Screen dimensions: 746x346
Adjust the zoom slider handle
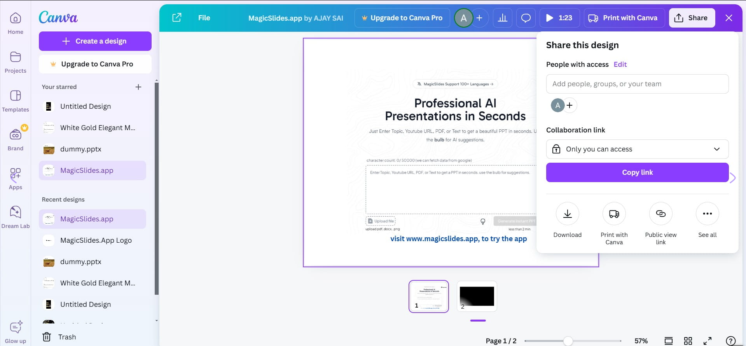click(568, 341)
